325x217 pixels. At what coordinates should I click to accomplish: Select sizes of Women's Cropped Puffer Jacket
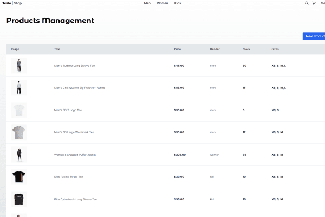click(x=277, y=155)
